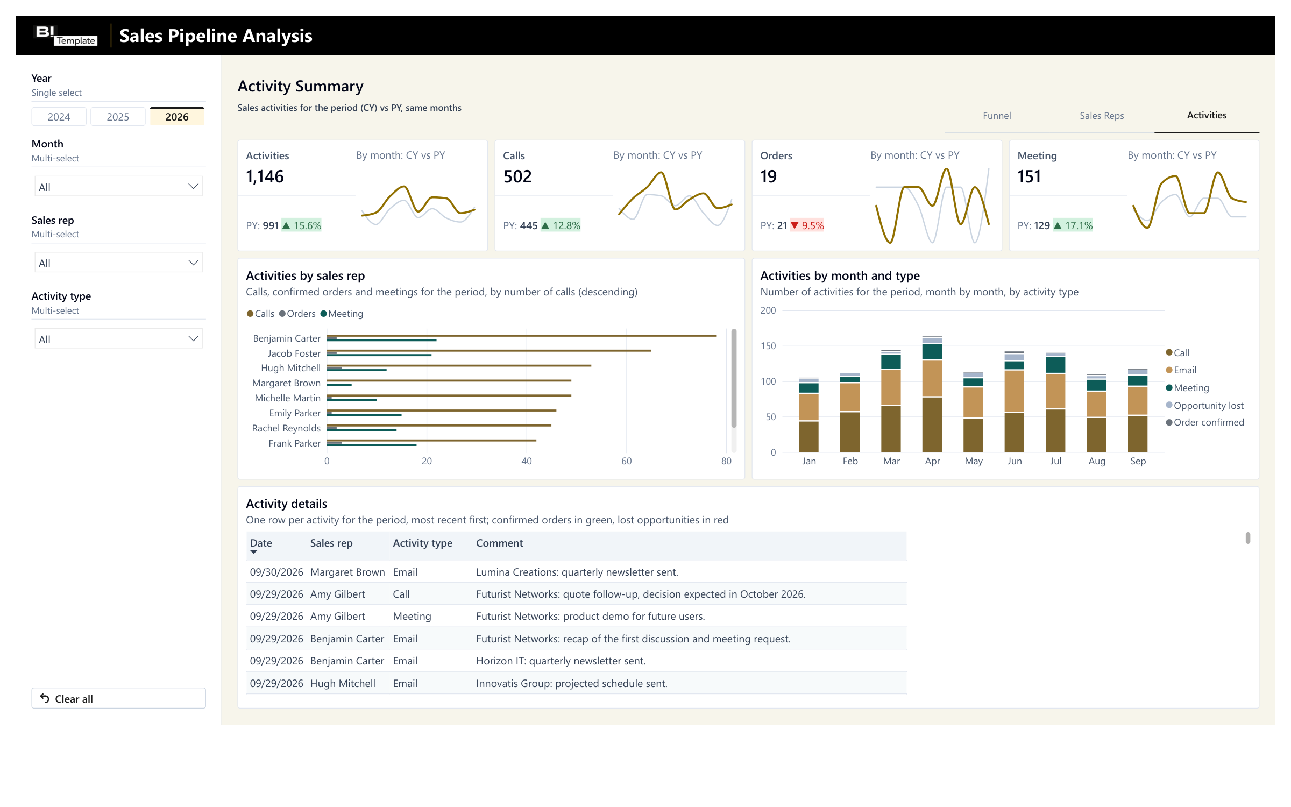The width and height of the screenshot is (1291, 807).
Task: Click the Clear all button
Action: click(118, 698)
